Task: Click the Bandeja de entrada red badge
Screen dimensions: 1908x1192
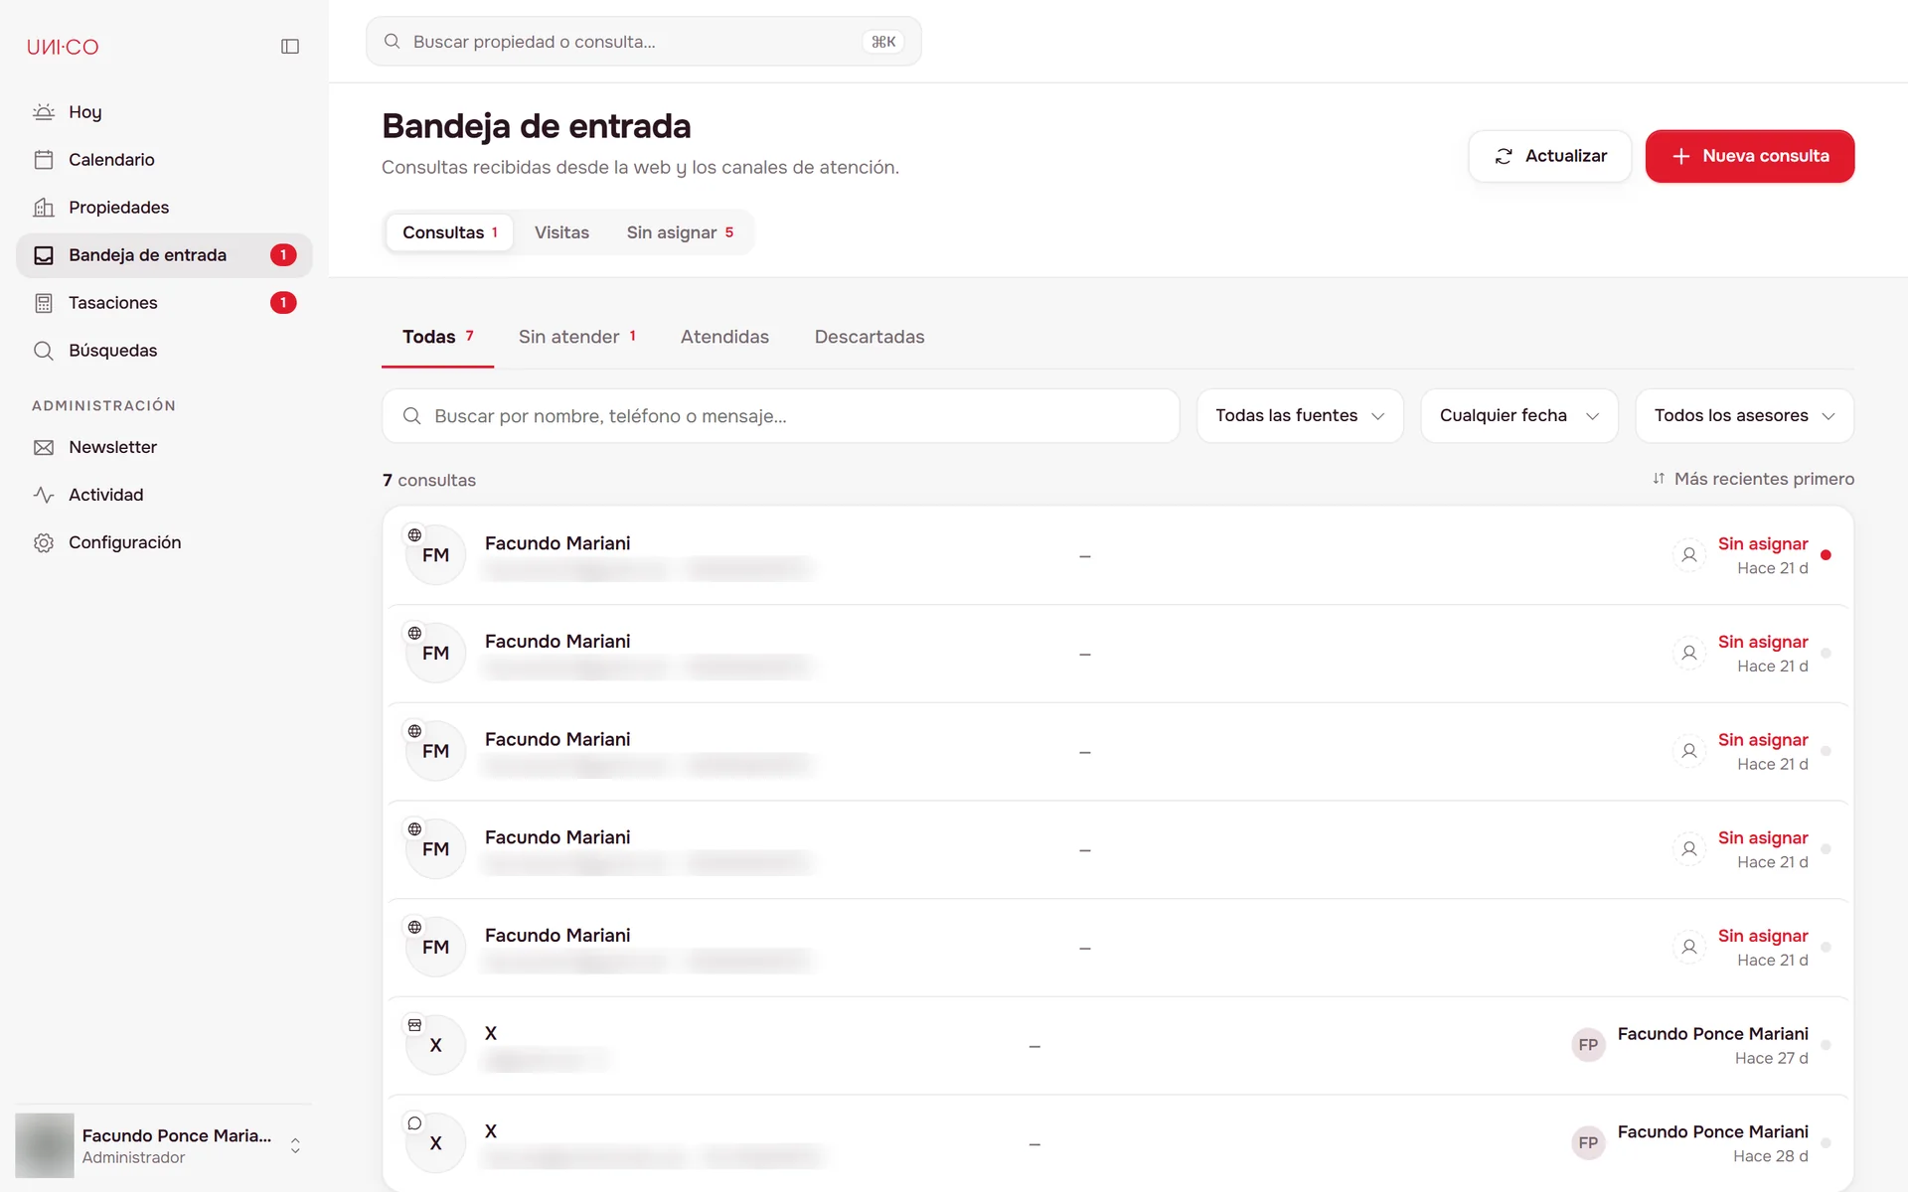Action: (283, 255)
